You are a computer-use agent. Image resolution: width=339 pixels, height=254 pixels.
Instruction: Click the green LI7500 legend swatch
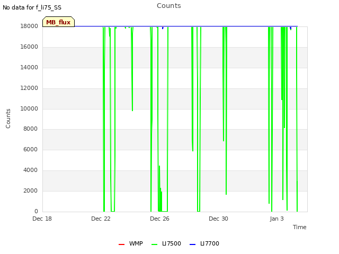[154, 244]
